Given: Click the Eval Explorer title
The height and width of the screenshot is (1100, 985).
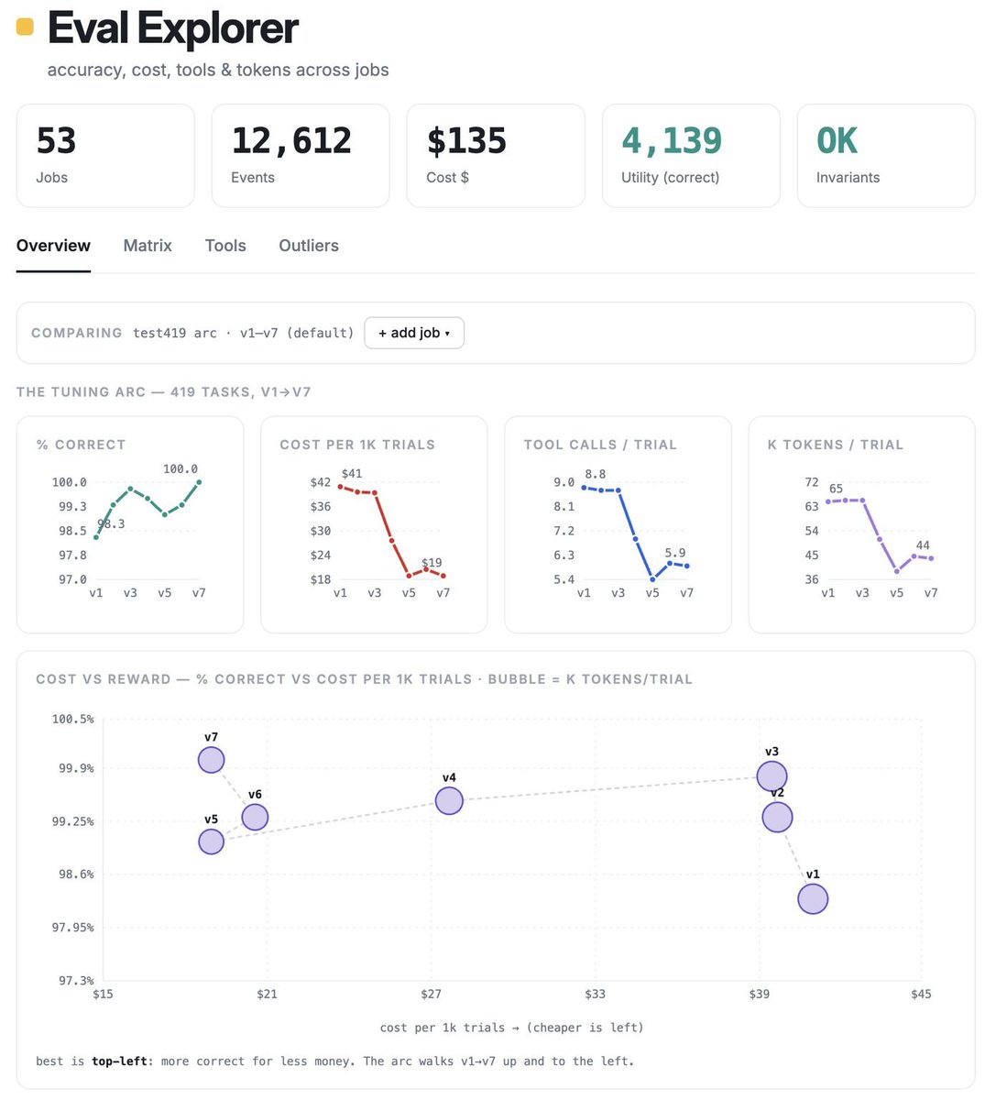Looking at the screenshot, I should click(173, 28).
